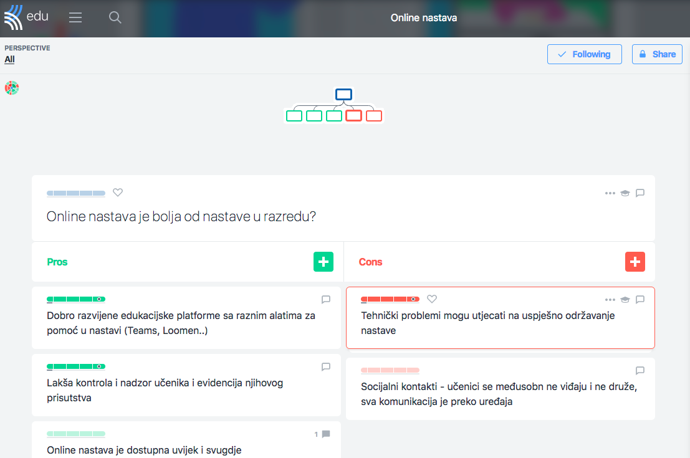690x458 pixels.
Task: Open comment on 'Socijalni kontakti' claim
Action: (x=640, y=371)
